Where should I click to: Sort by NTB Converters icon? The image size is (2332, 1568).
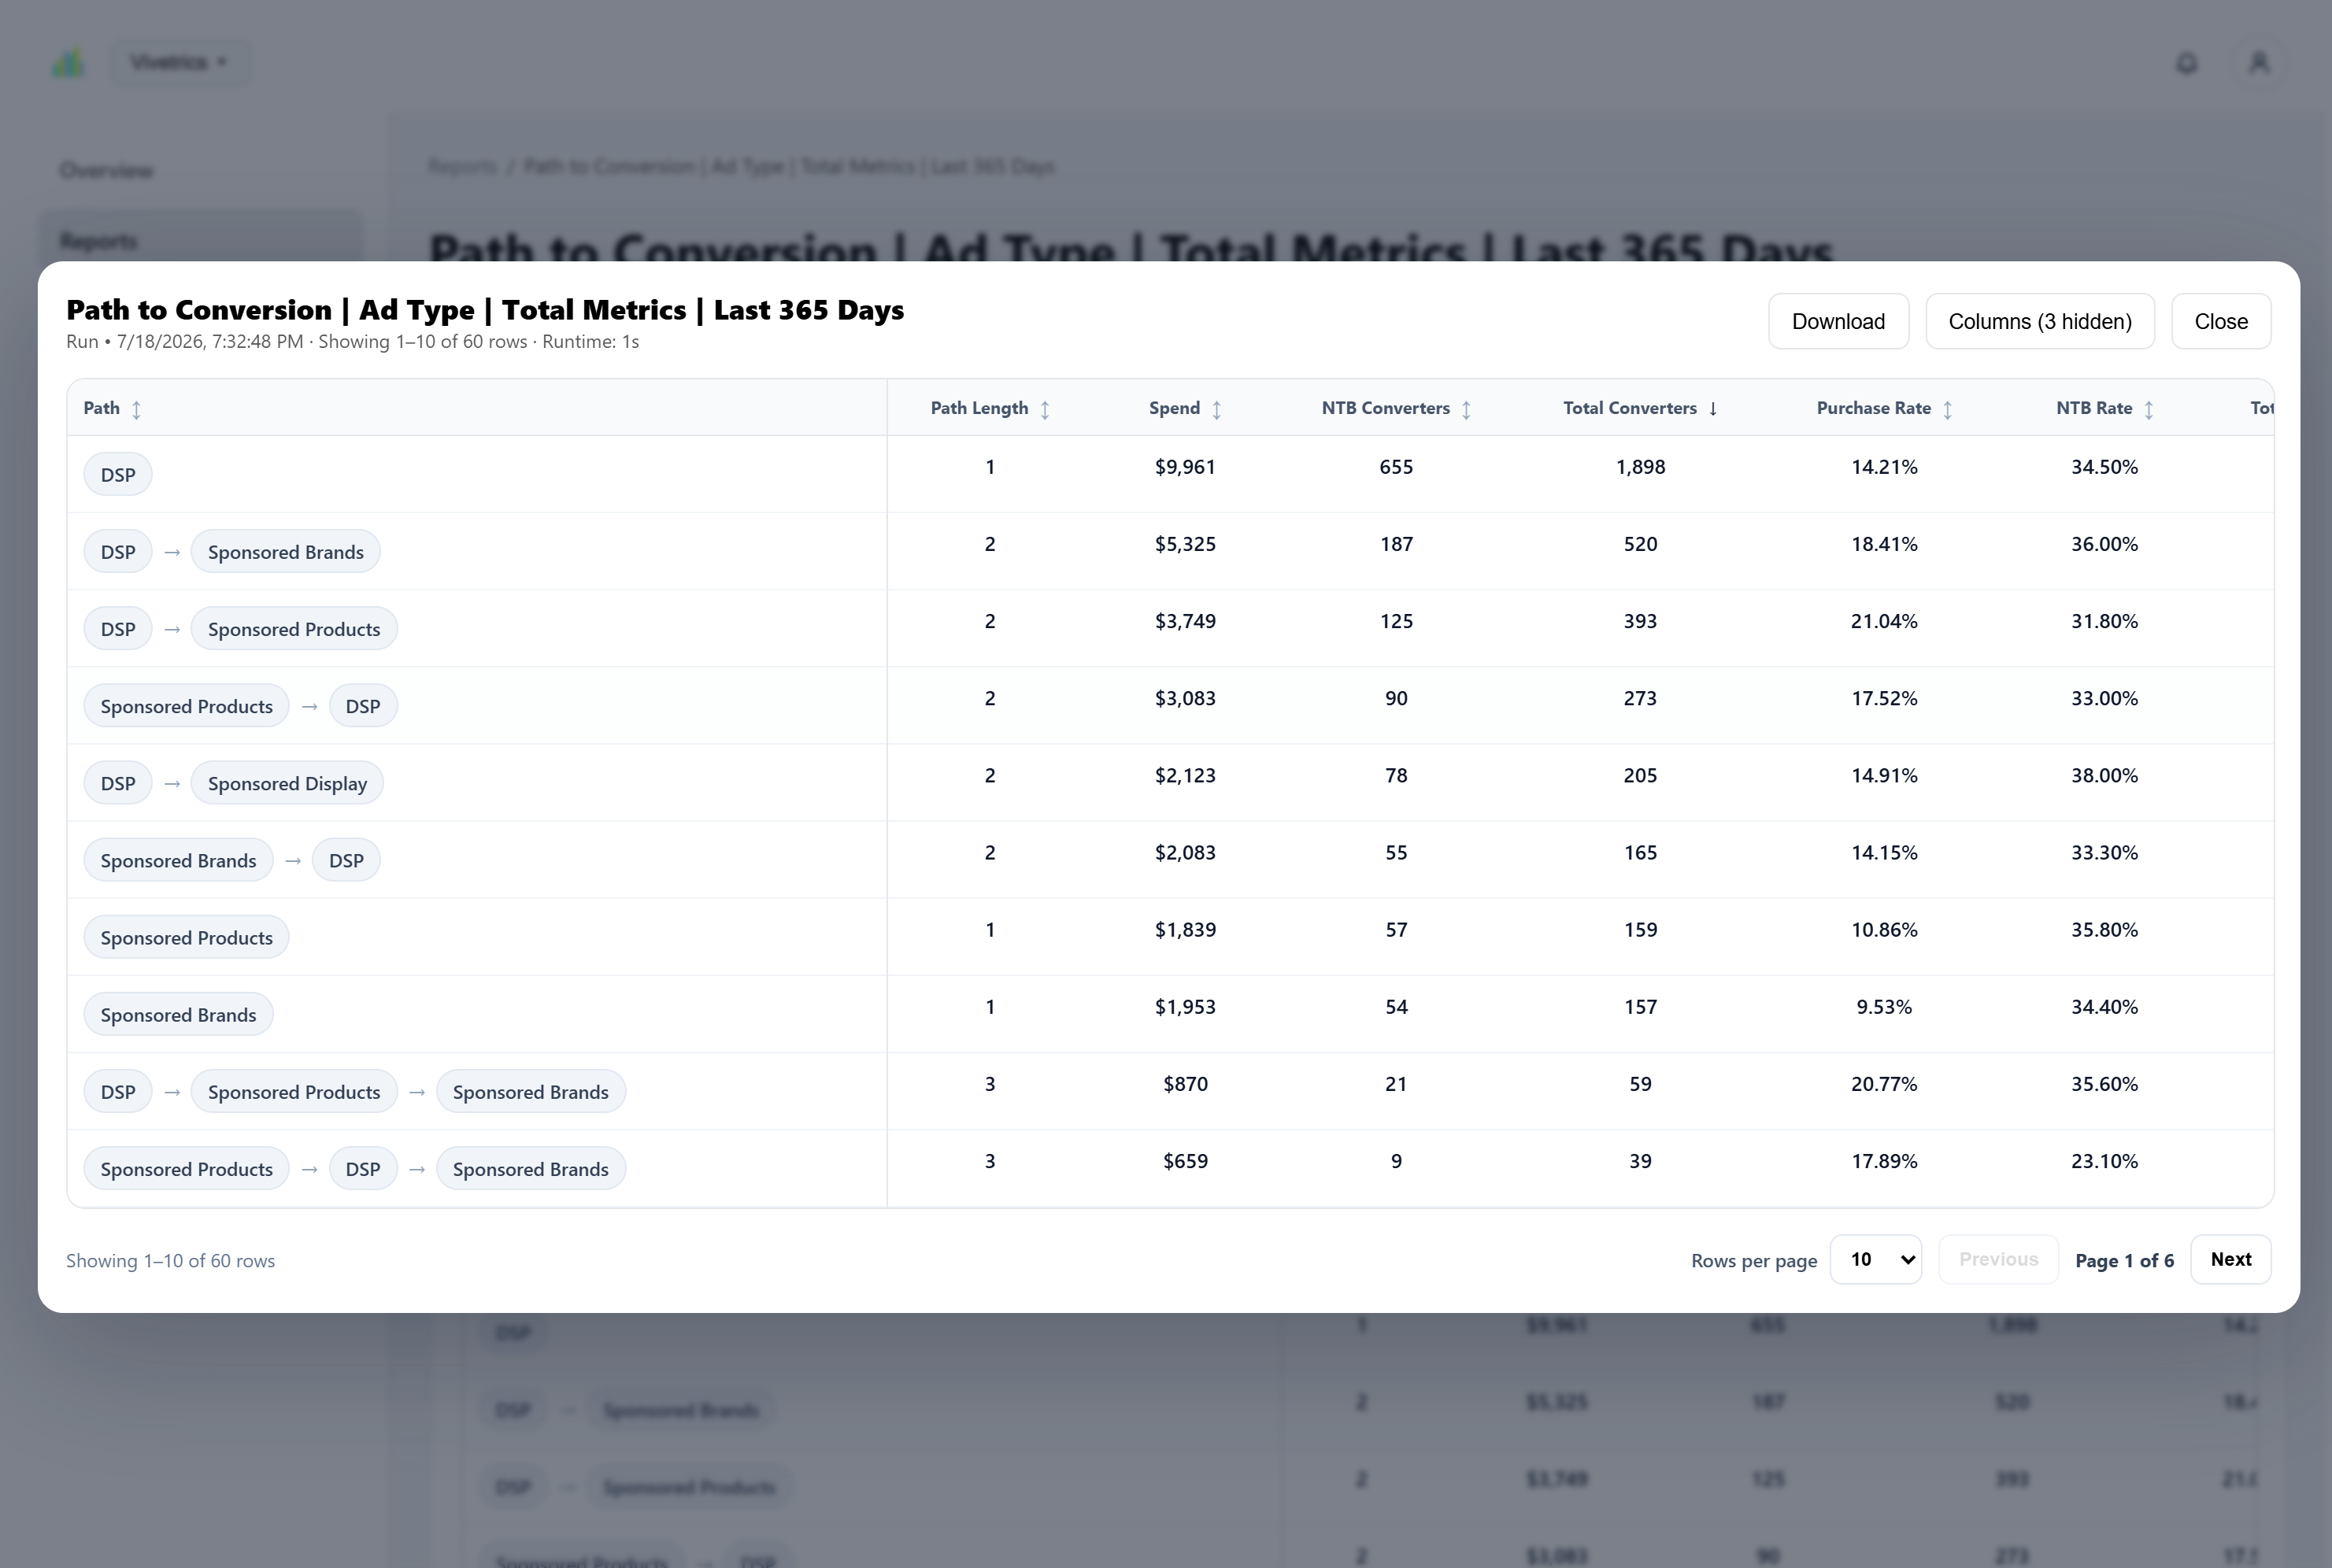coord(1466,409)
